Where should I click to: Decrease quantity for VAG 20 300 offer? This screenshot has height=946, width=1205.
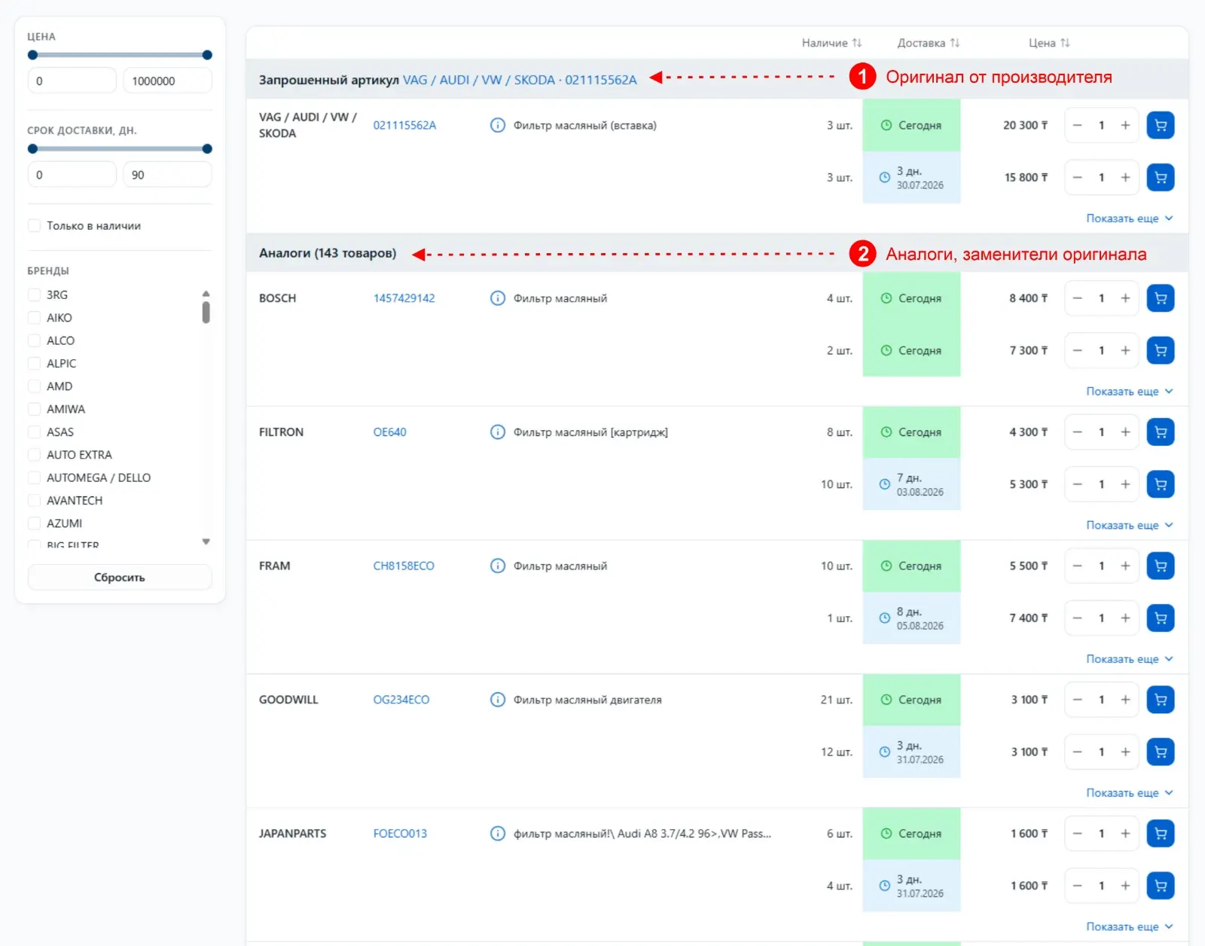[x=1078, y=125]
